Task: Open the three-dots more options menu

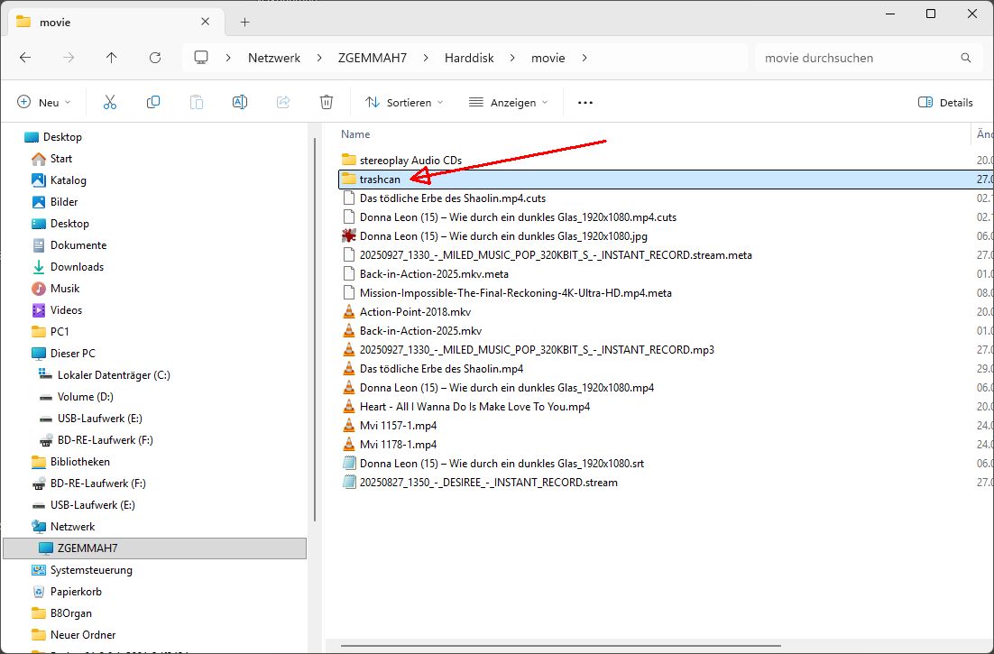Action: pos(585,103)
